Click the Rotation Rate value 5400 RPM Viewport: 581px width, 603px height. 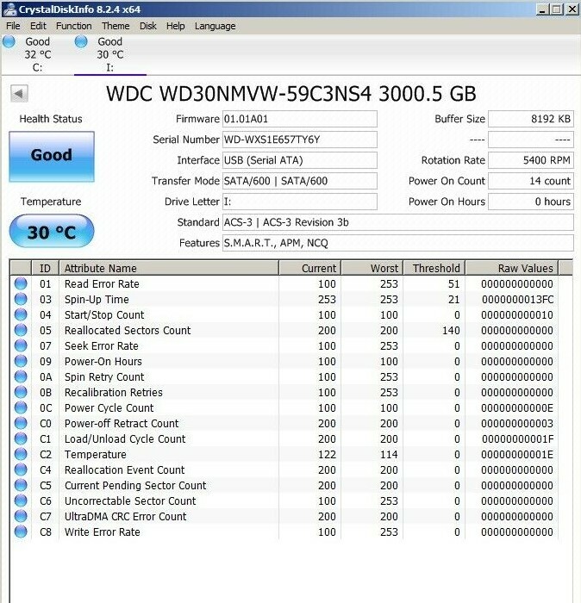(531, 160)
